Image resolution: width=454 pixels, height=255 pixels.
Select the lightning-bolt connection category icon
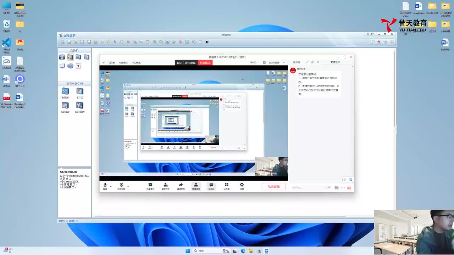[78, 66]
